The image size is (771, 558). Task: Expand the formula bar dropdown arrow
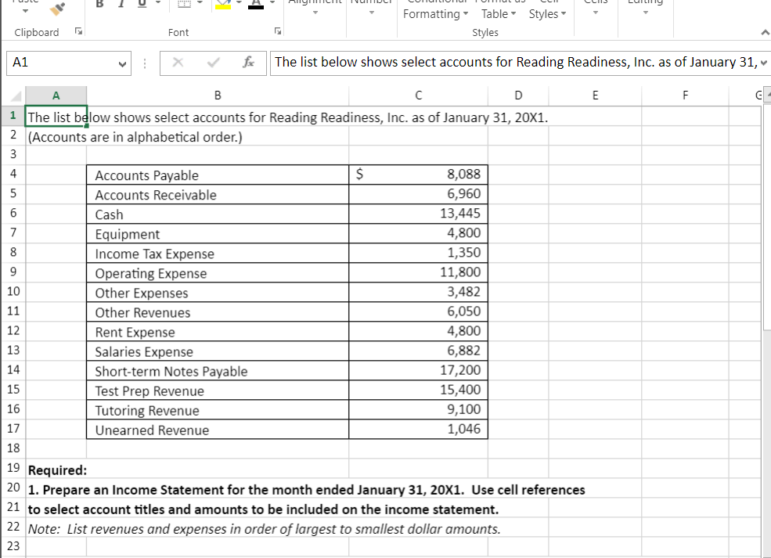(762, 62)
